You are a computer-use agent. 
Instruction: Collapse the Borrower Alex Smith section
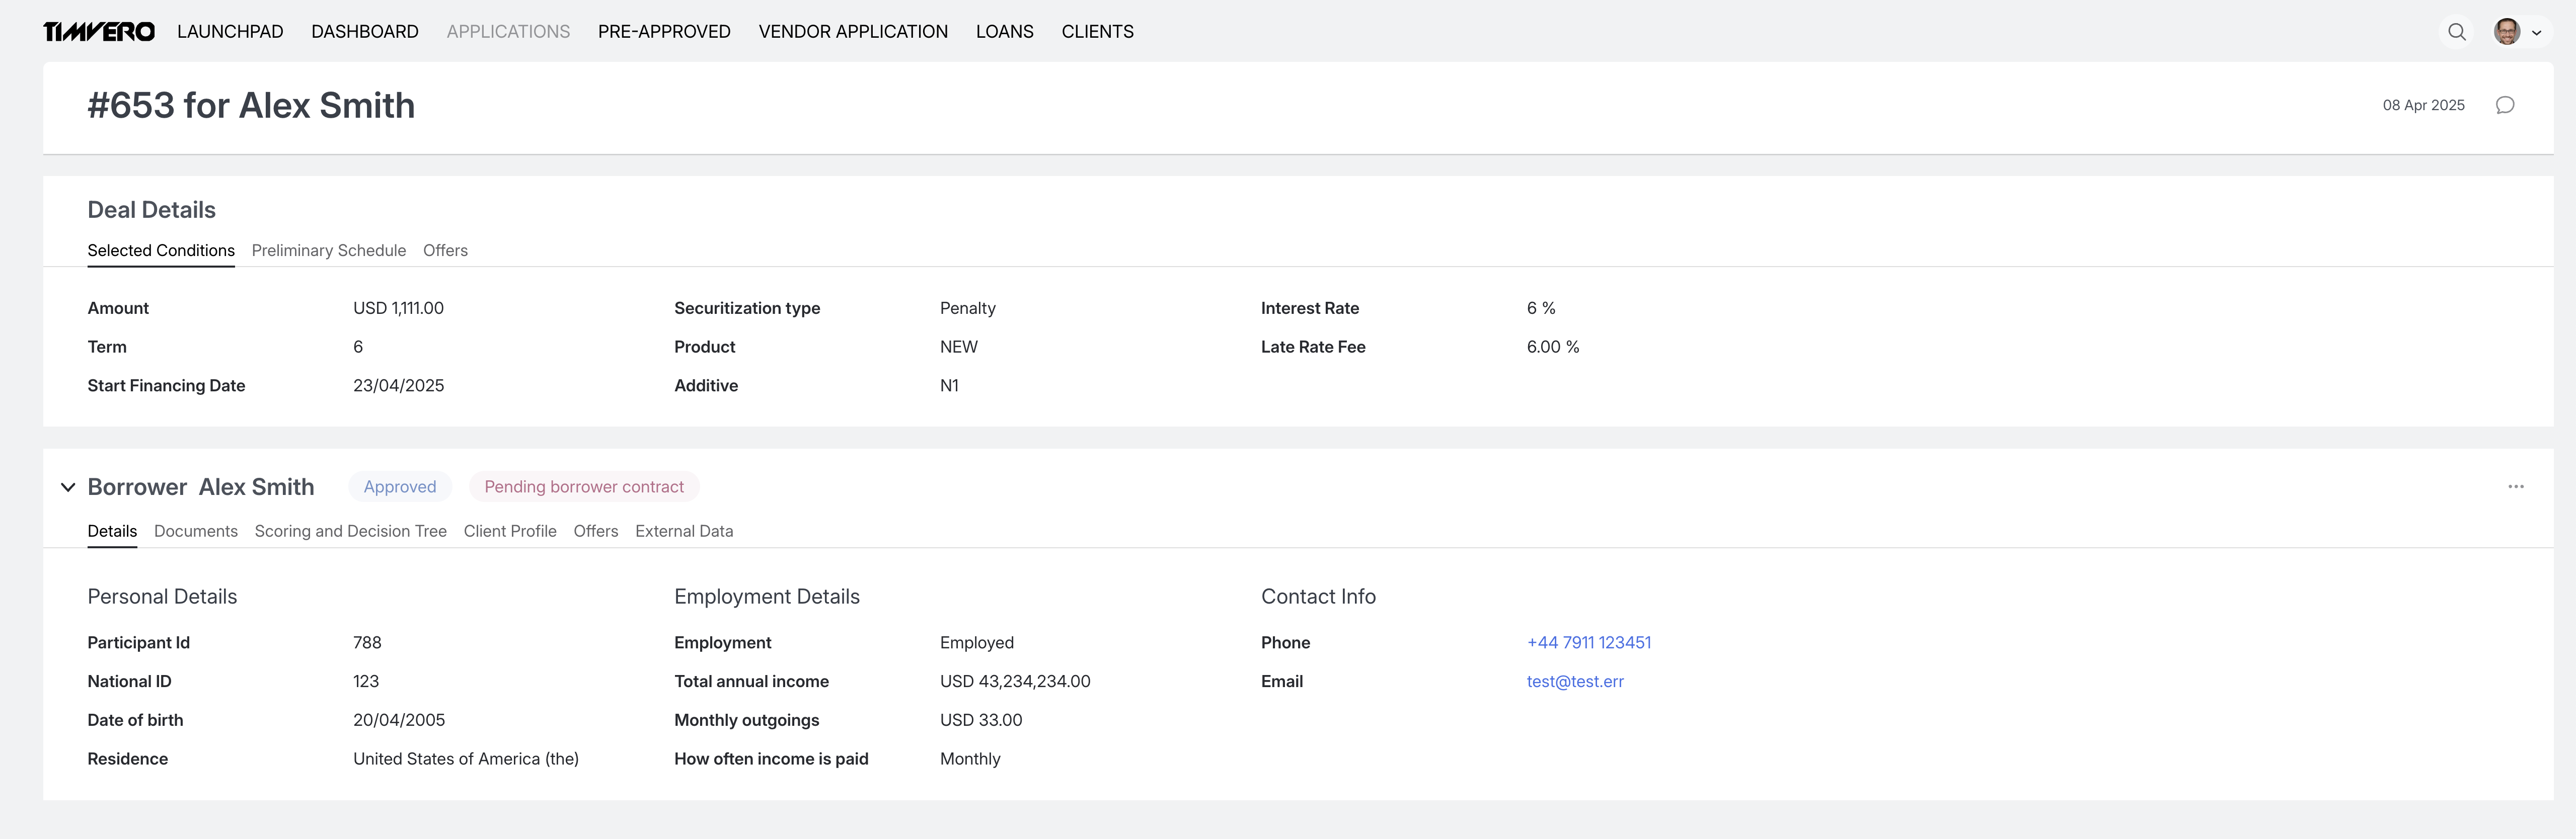pyautogui.click(x=68, y=487)
